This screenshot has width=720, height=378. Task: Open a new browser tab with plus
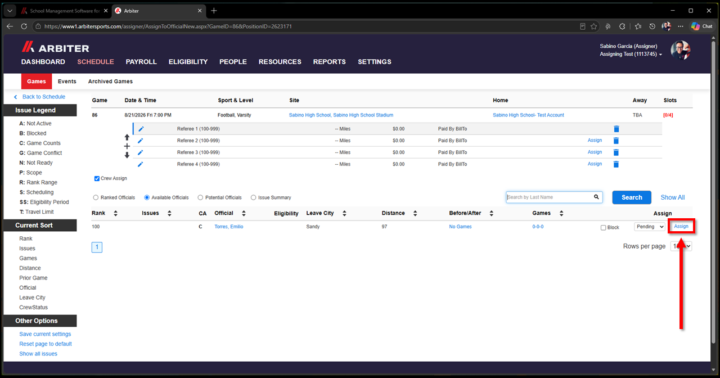click(x=214, y=11)
